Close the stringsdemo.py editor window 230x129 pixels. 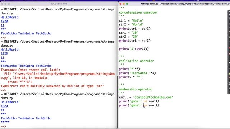pyautogui.click(x=120, y=4)
